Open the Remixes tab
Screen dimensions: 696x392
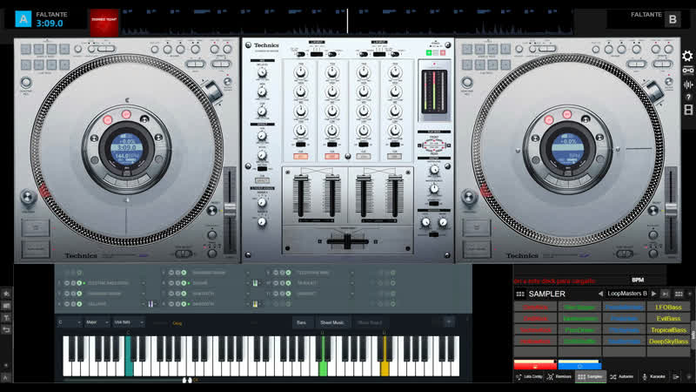pyautogui.click(x=559, y=377)
